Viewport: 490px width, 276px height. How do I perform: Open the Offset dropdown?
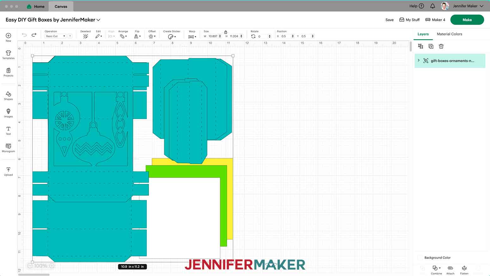click(152, 36)
